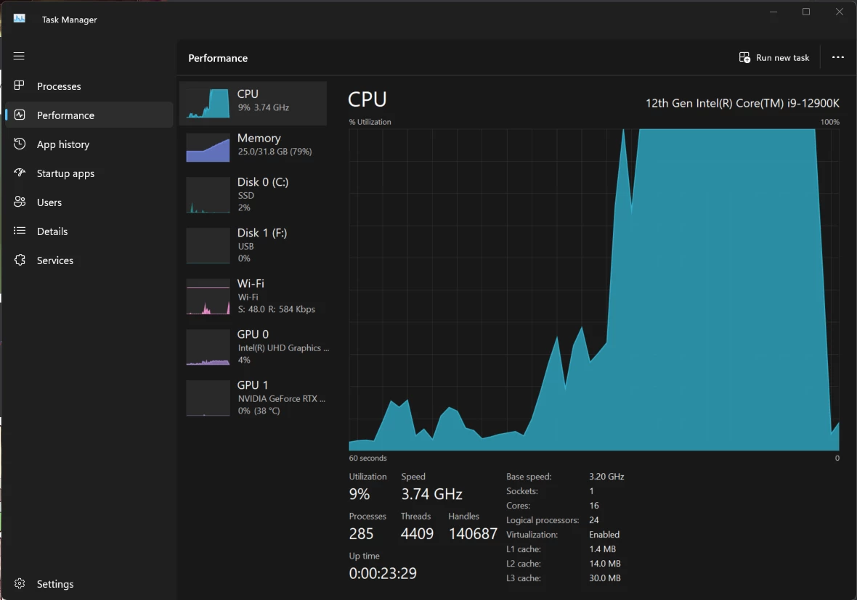Image resolution: width=857 pixels, height=600 pixels.
Task: Click the Services puzzle icon
Action: [x=20, y=260]
